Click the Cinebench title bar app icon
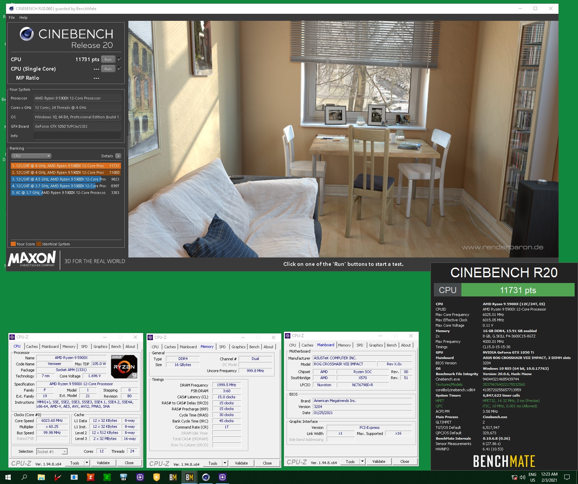Image resolution: width=578 pixels, height=484 pixels. click(x=11, y=8)
